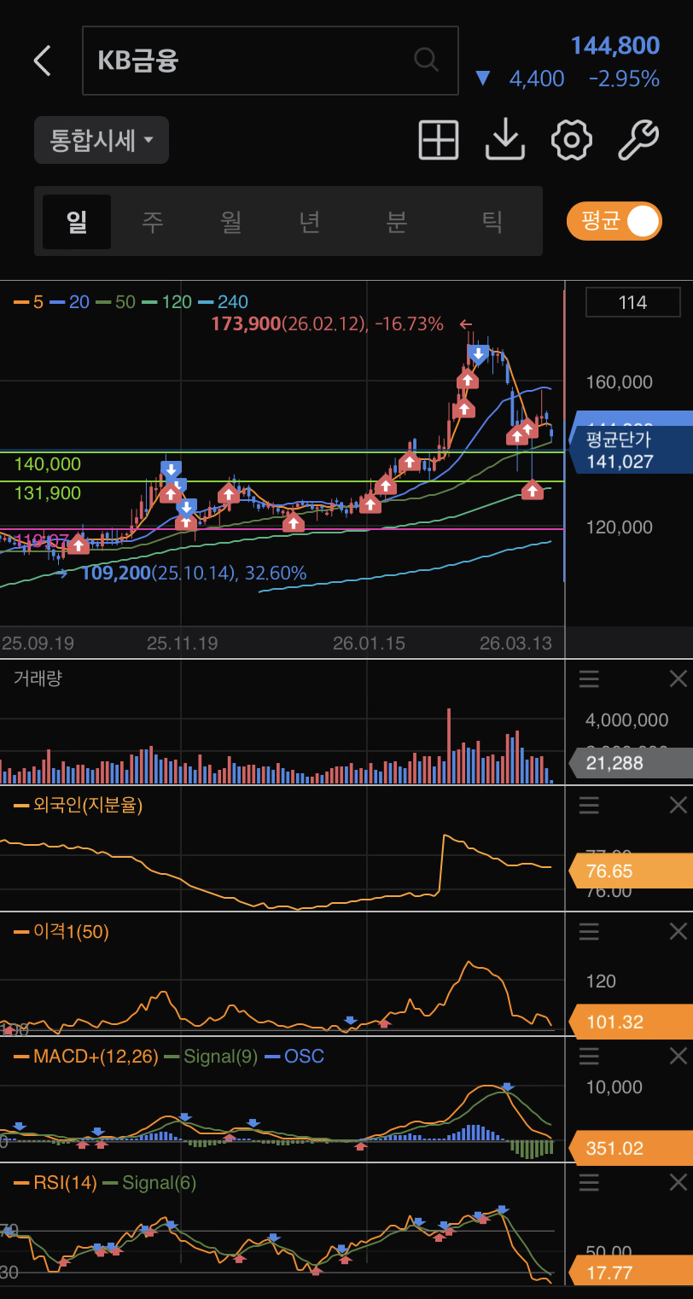The width and height of the screenshot is (693, 1299).
Task: Open the chart grid layout icon
Action: [439, 140]
